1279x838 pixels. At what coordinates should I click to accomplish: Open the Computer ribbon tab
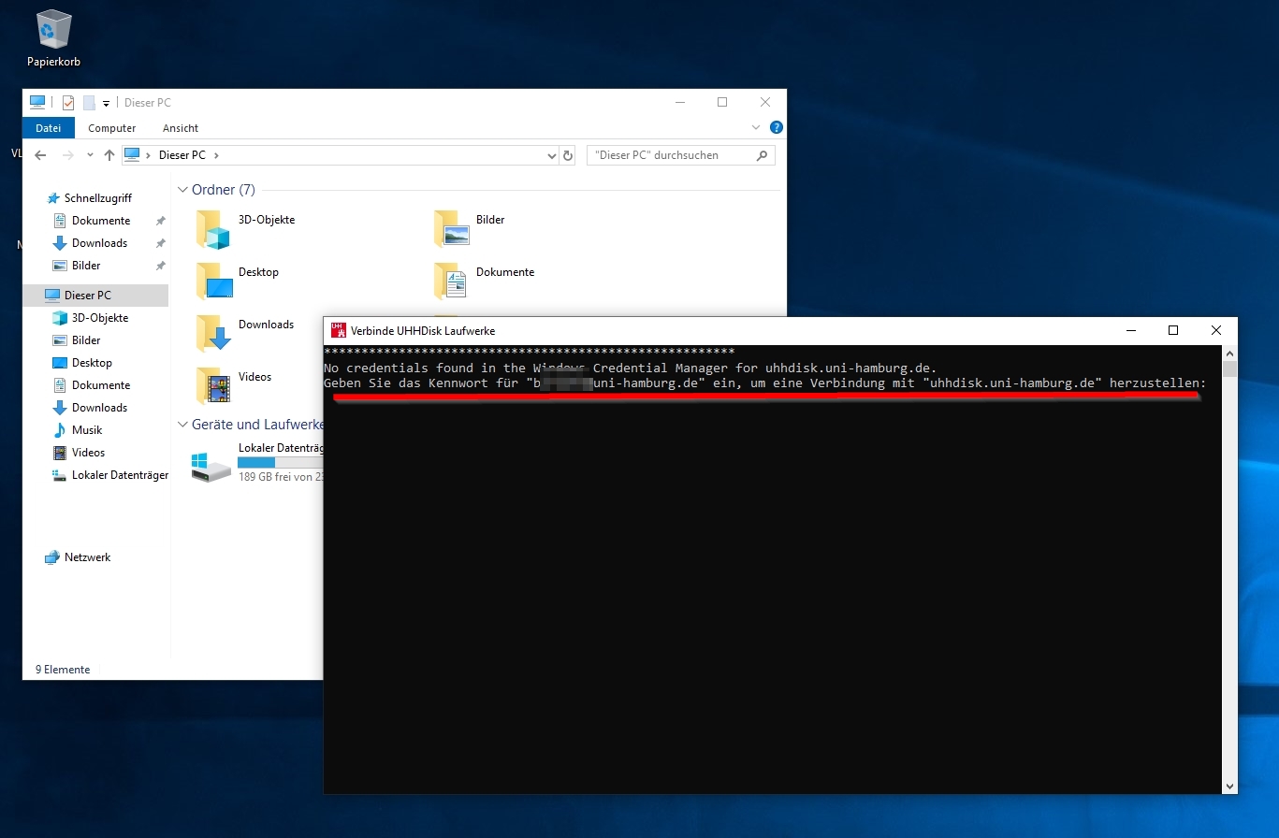tap(112, 128)
